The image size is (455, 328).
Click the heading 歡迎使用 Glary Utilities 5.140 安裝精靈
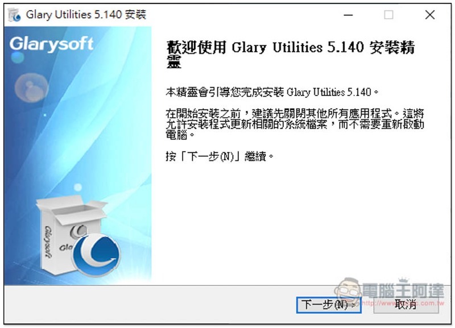[x=291, y=54]
